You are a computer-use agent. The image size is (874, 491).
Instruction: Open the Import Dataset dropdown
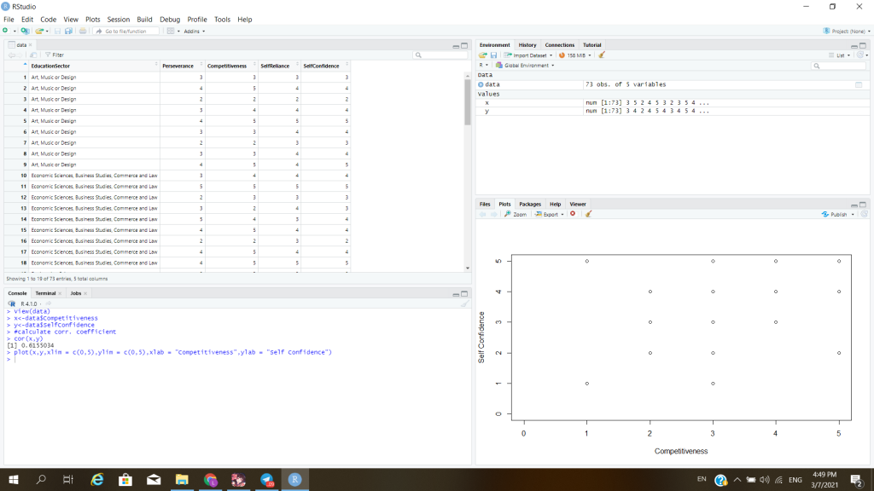pos(529,55)
